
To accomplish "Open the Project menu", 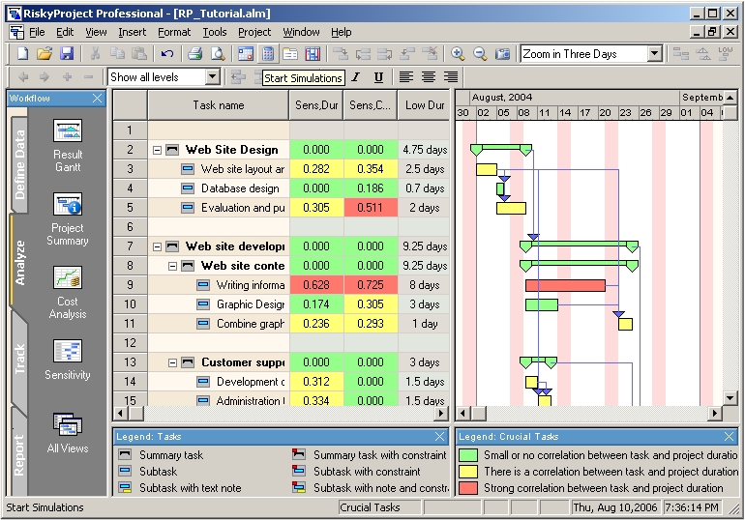I will click(254, 32).
